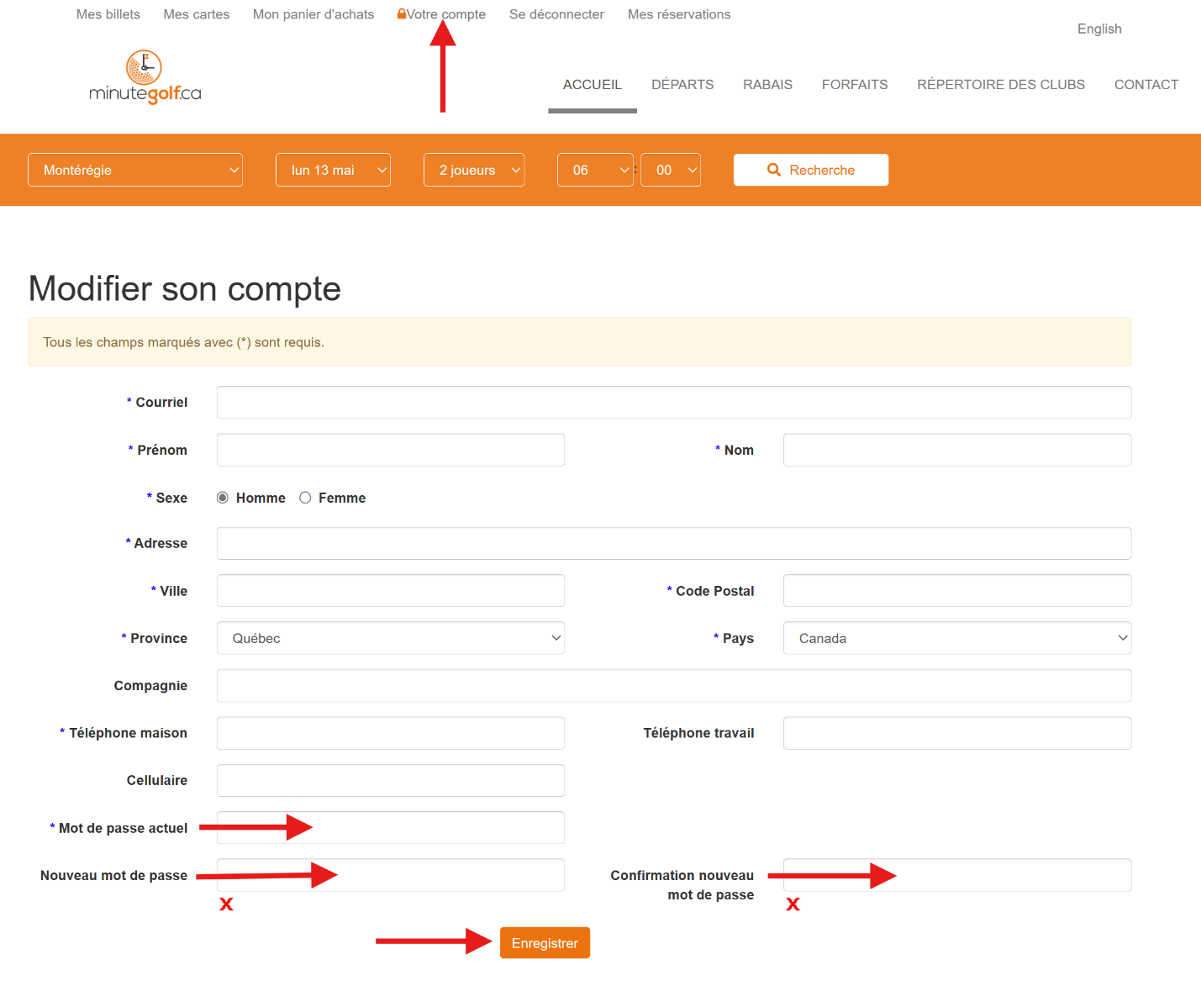Click the Courriel input field
Viewport: 1201px width, 986px height.
(674, 403)
